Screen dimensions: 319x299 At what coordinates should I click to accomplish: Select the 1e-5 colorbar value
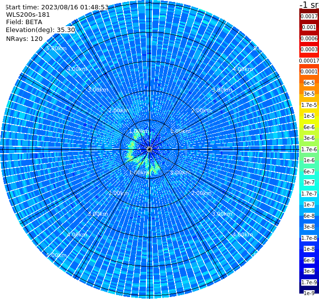[x=309, y=116]
